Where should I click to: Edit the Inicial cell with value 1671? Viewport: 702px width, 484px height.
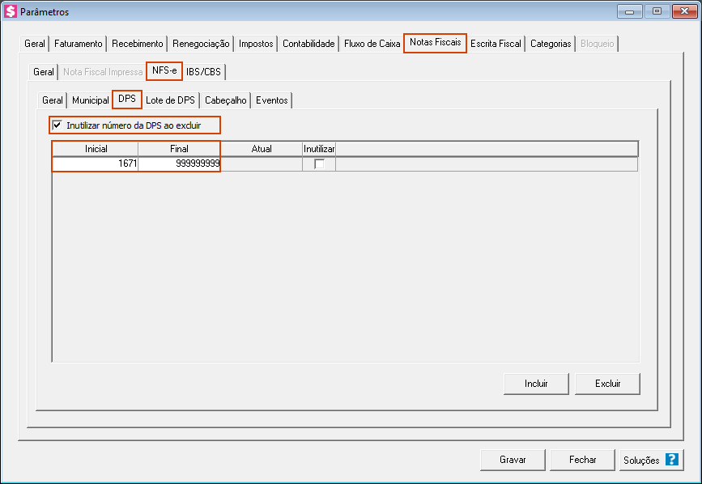pyautogui.click(x=96, y=164)
